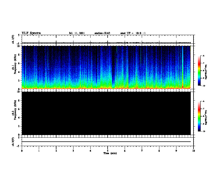Click the "-6" label on ch.2 color scale

203,101
